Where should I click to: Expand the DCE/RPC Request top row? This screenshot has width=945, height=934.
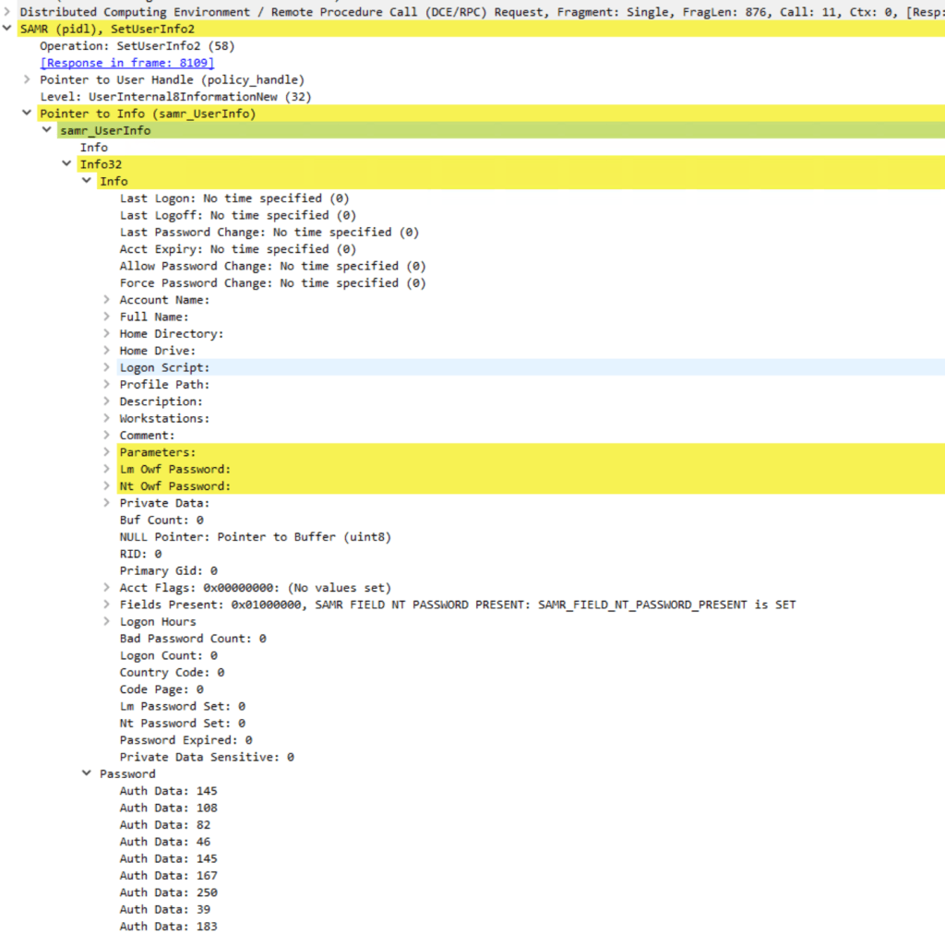click(7, 12)
